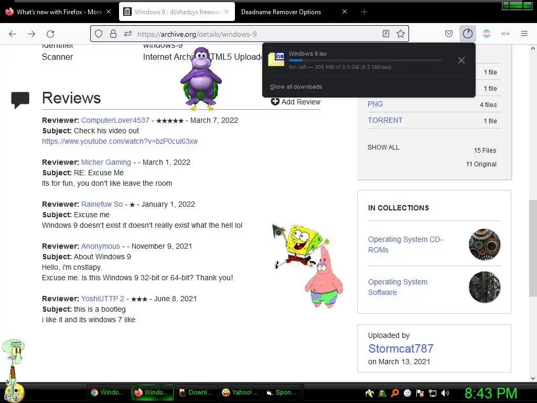Viewport: 537px width, 403px height.
Task: Click the security flag tray icon
Action: point(420,393)
